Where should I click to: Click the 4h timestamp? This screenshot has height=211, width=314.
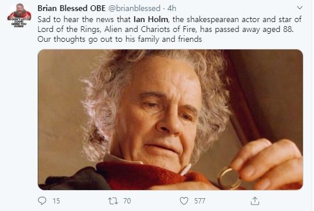(x=172, y=8)
